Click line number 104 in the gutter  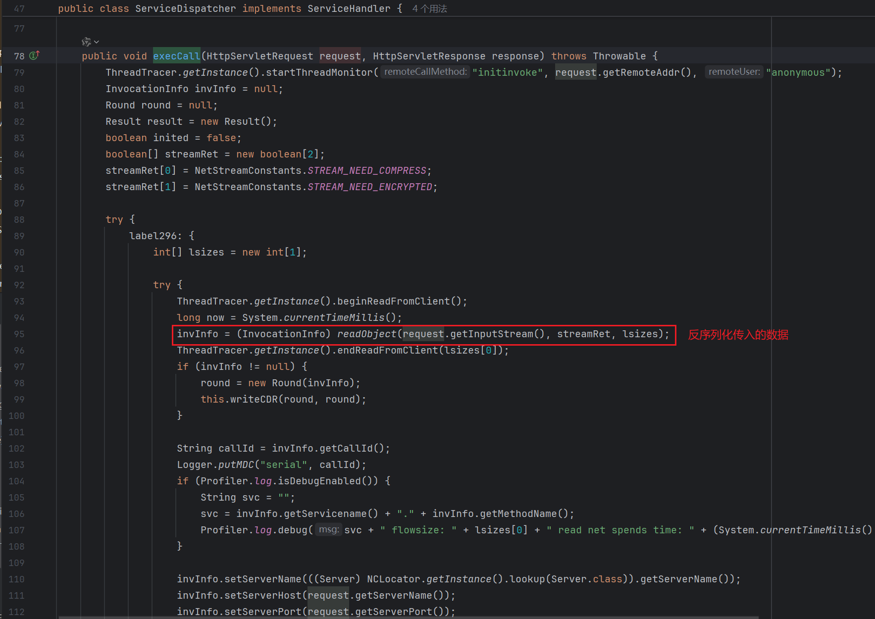16,481
